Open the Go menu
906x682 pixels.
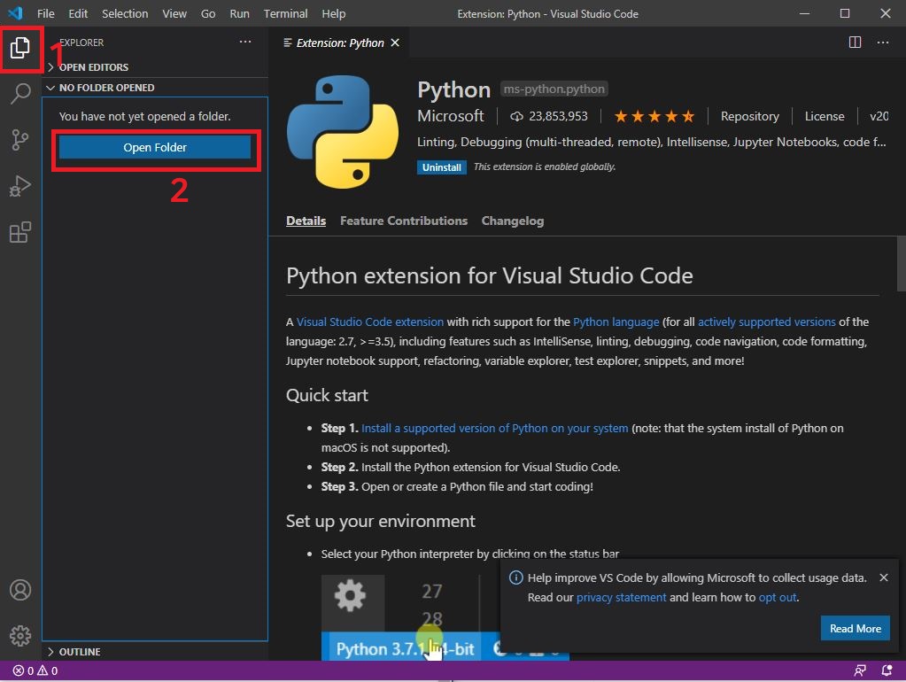click(208, 13)
